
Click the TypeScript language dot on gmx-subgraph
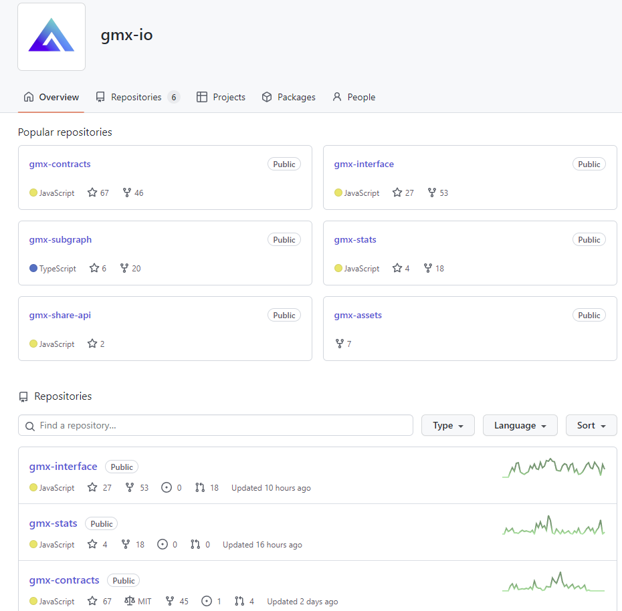coord(33,268)
